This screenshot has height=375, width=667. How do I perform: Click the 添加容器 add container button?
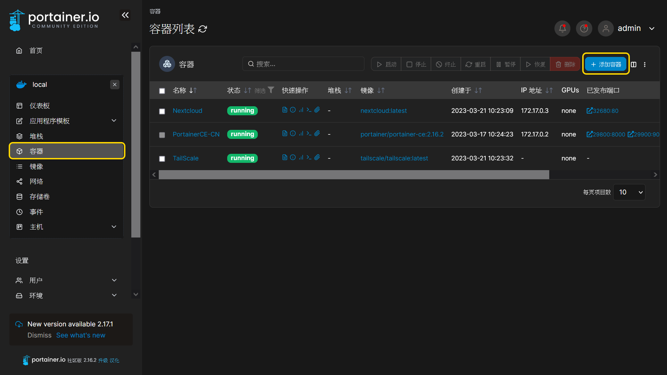coord(606,65)
